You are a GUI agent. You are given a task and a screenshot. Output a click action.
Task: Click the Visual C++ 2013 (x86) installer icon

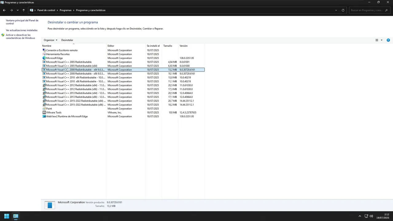pyautogui.click(x=44, y=97)
